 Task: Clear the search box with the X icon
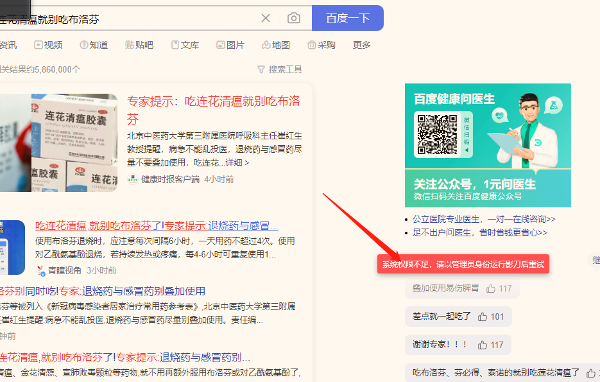[266, 18]
